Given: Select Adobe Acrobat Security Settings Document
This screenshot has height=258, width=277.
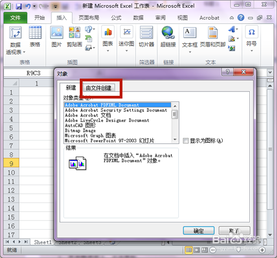Looking at the screenshot, I should tap(116, 110).
